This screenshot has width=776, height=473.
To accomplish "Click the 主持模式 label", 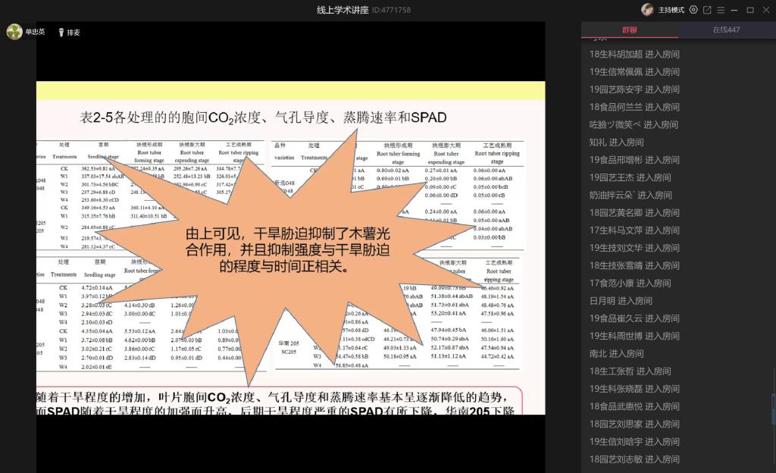I will tap(671, 10).
